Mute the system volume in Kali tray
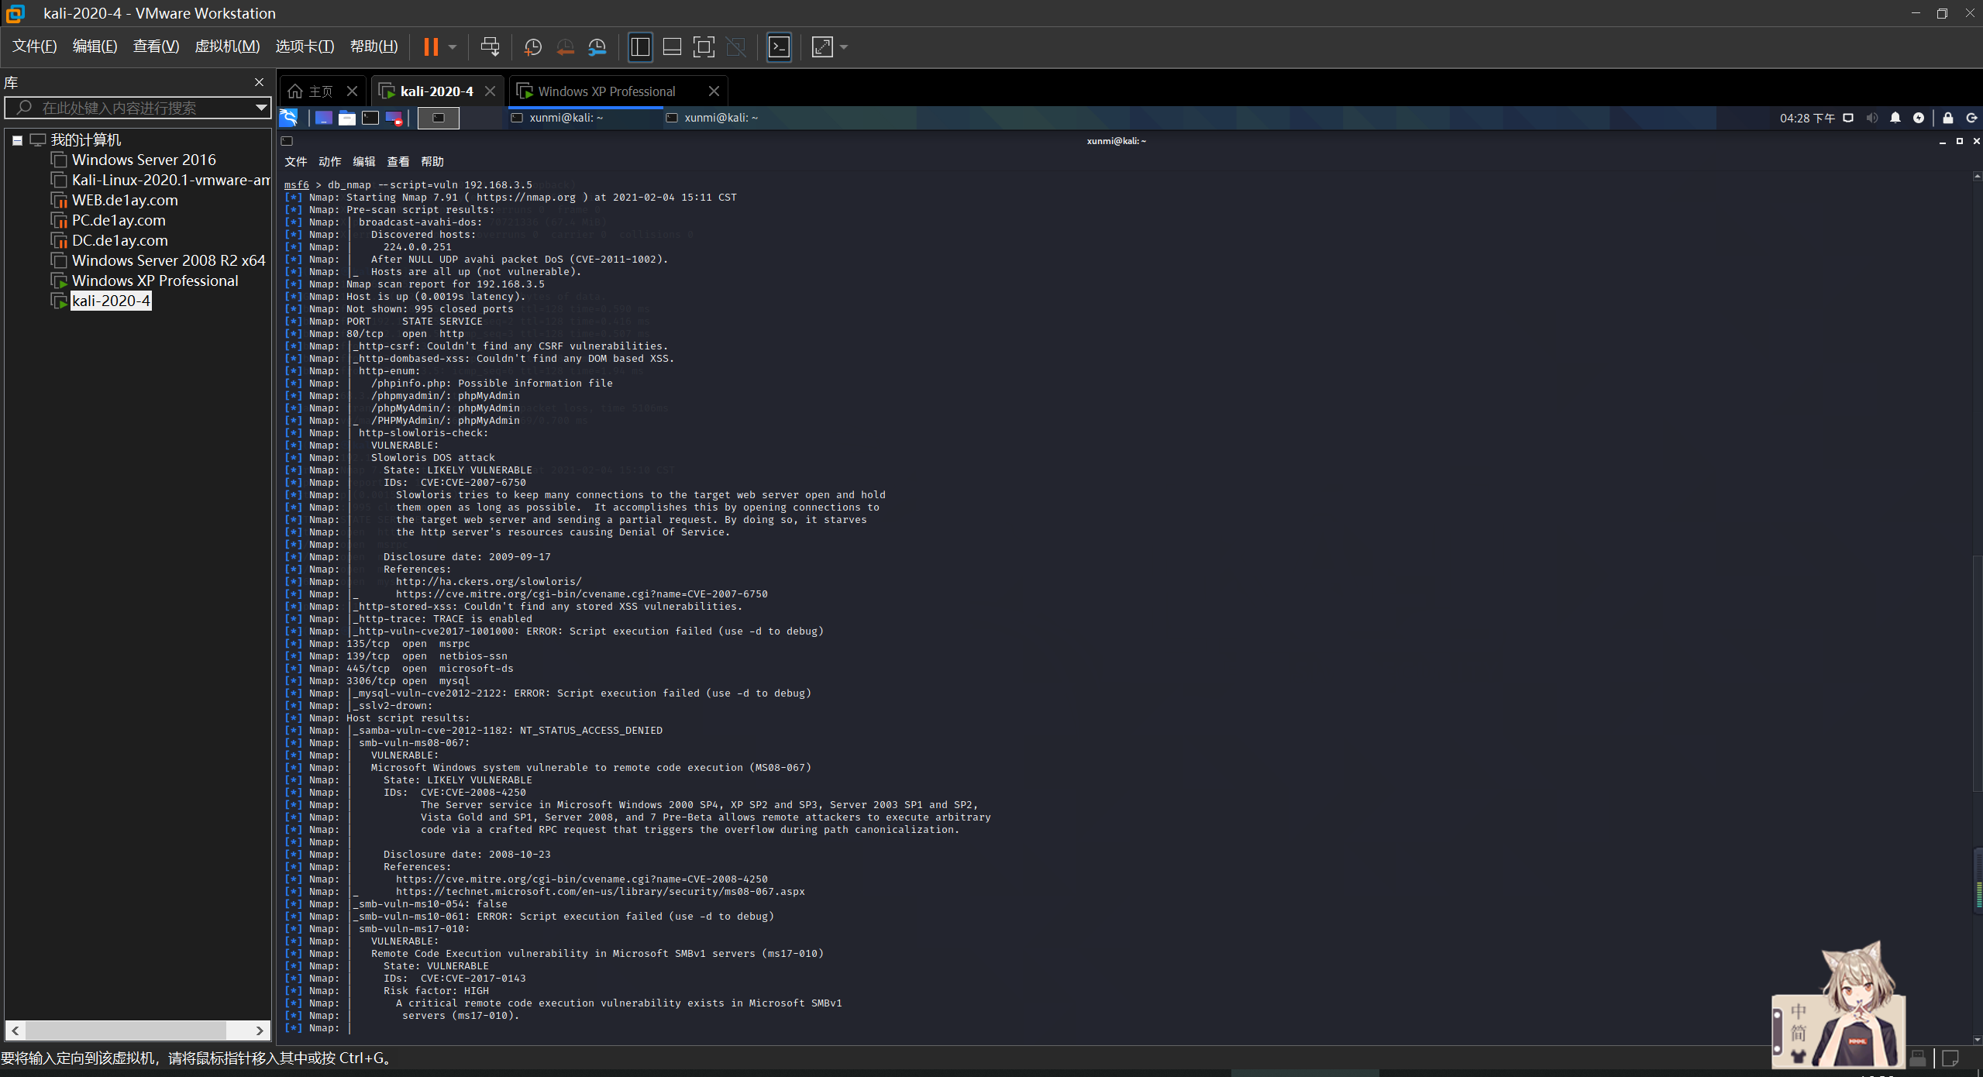The height and width of the screenshot is (1077, 1983). click(1871, 118)
